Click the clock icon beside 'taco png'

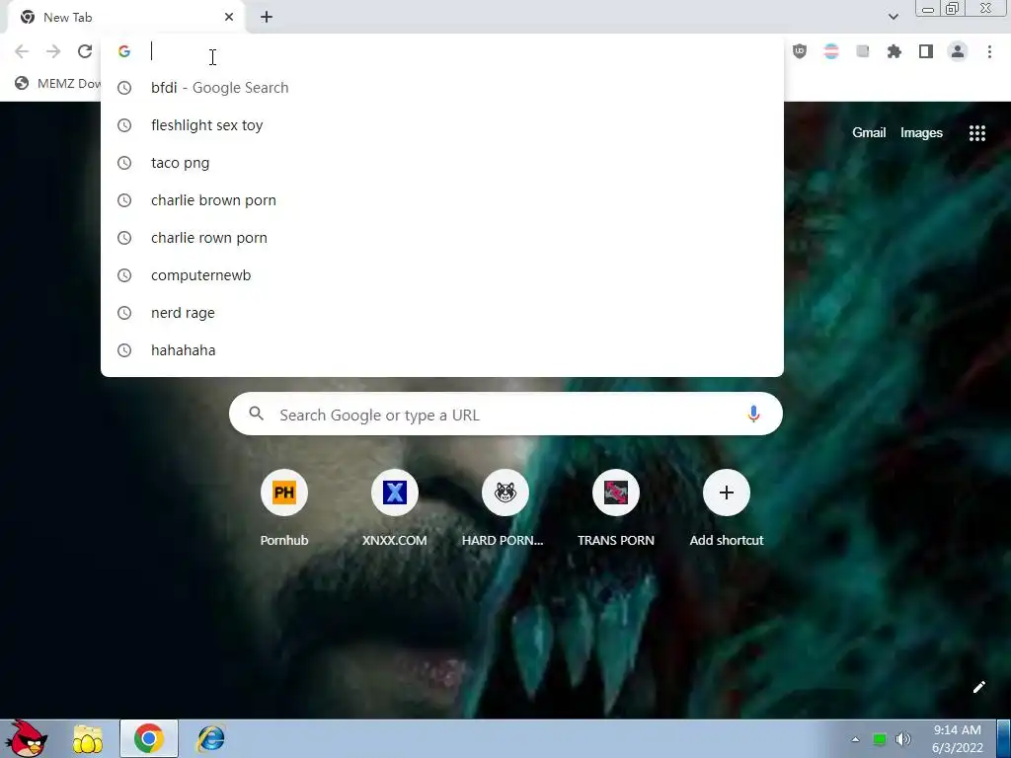click(x=124, y=163)
